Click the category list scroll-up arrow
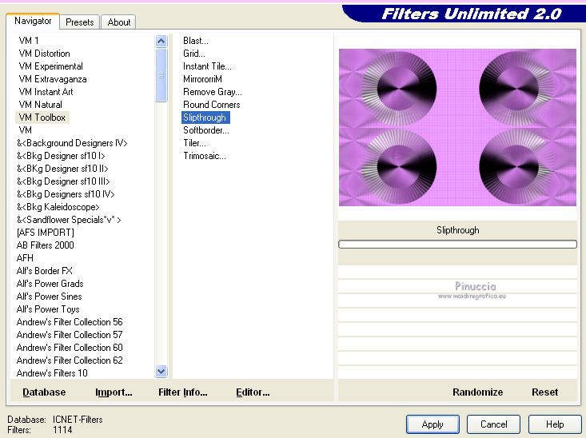The image size is (586, 438). (161, 41)
